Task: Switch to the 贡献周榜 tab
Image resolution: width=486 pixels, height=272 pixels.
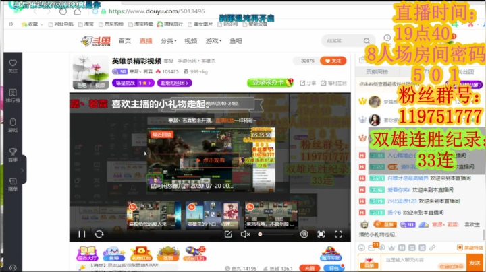Action: coord(377,72)
